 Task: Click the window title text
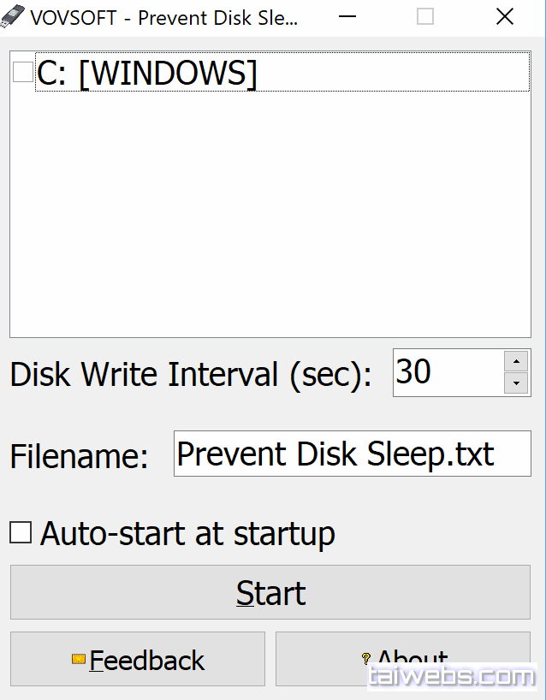coord(164,18)
